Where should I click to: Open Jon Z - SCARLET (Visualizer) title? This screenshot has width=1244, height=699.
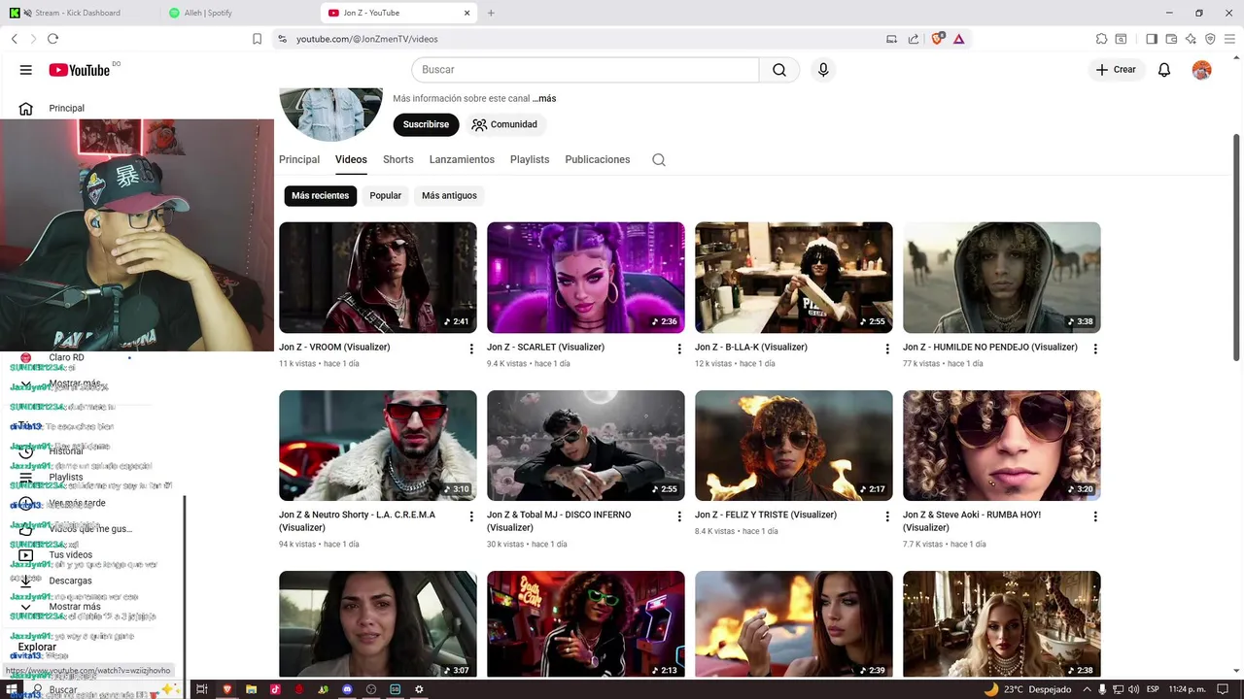point(545,347)
